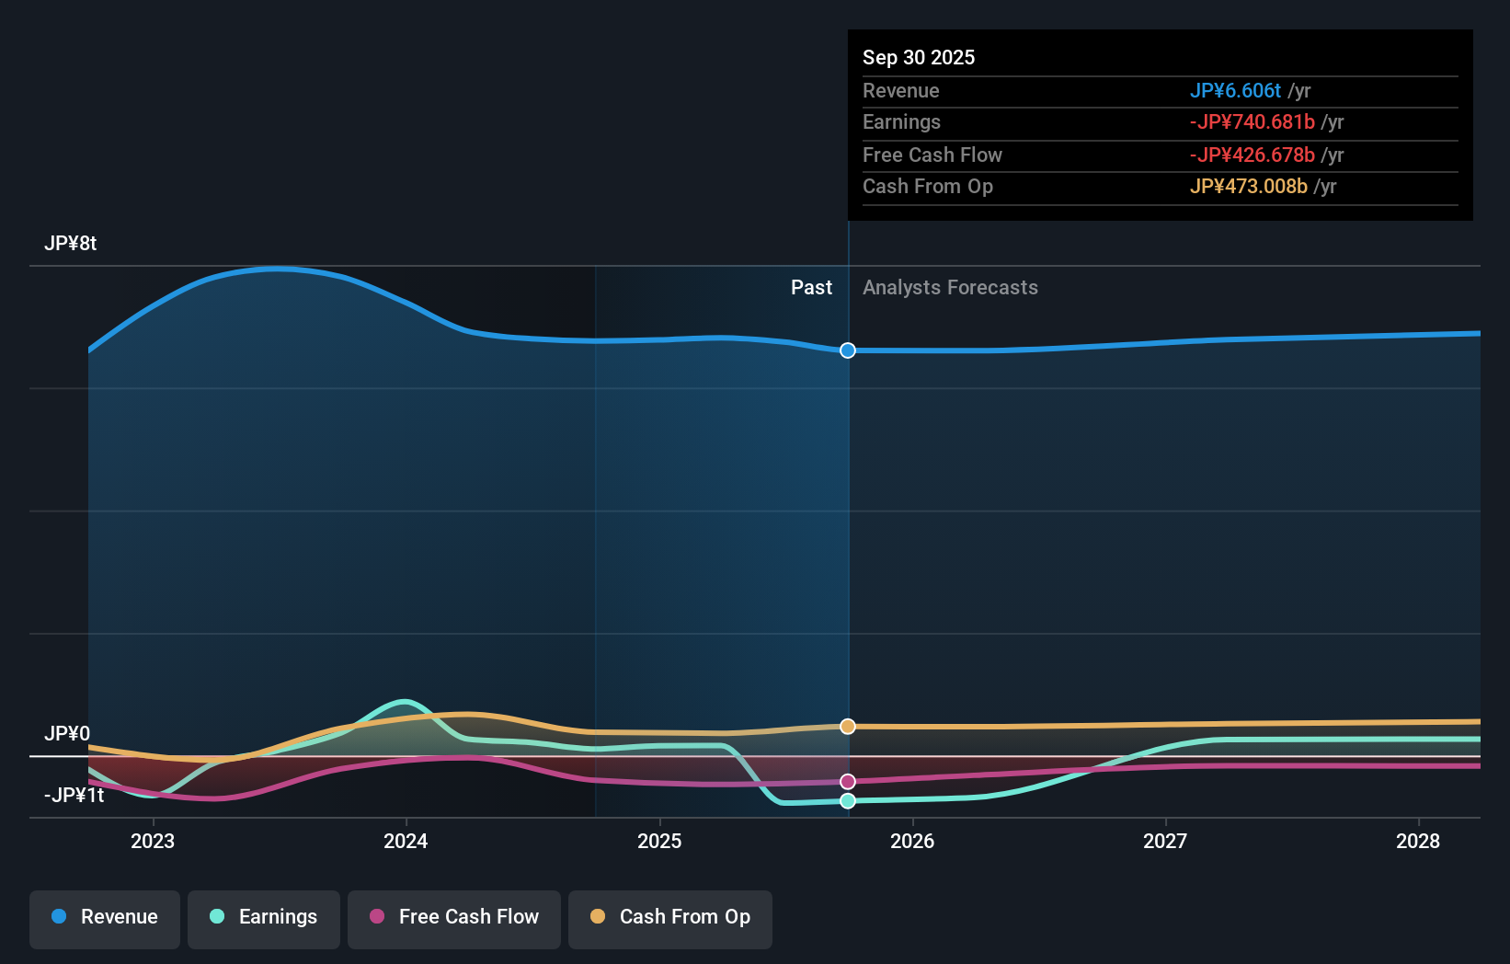Toggle the Earnings series visibility
This screenshot has height=964, width=1510.
tap(264, 917)
